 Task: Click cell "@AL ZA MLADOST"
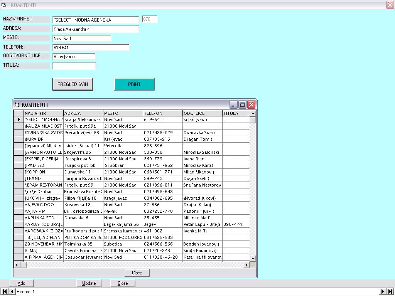43,126
